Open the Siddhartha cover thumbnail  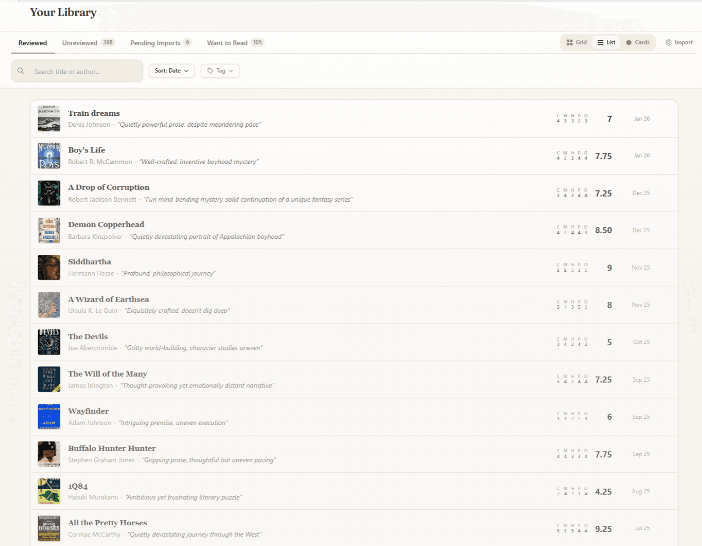pyautogui.click(x=49, y=267)
